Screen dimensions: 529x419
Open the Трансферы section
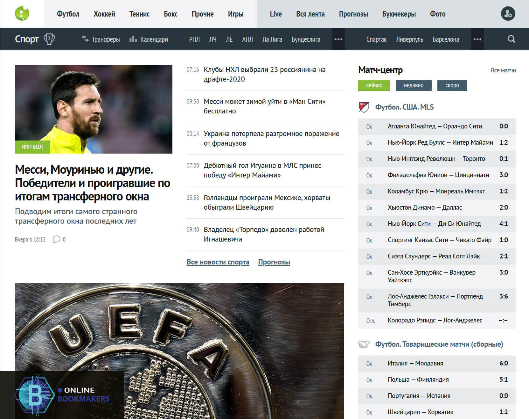(101, 39)
